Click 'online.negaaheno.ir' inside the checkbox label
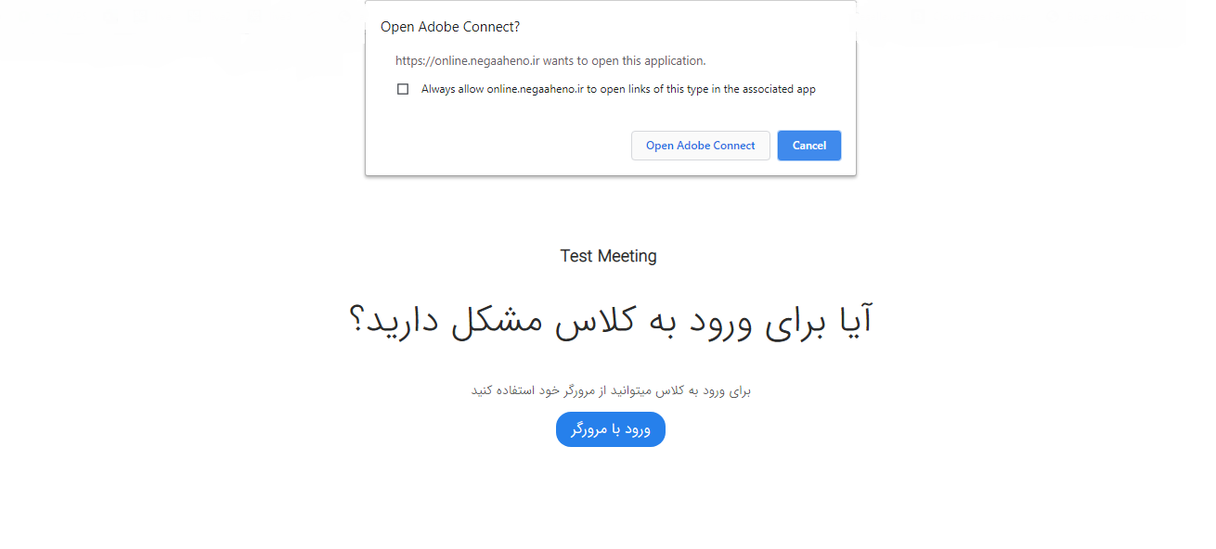The width and height of the screenshot is (1216, 549). point(535,90)
